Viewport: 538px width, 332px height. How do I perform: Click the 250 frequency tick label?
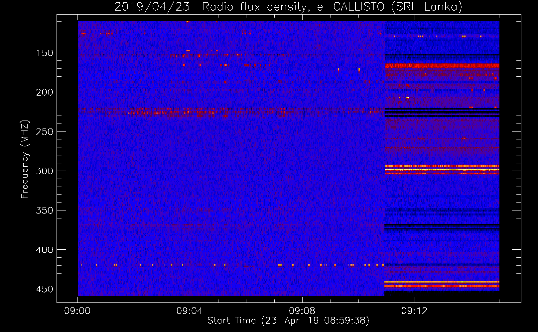[x=45, y=132]
